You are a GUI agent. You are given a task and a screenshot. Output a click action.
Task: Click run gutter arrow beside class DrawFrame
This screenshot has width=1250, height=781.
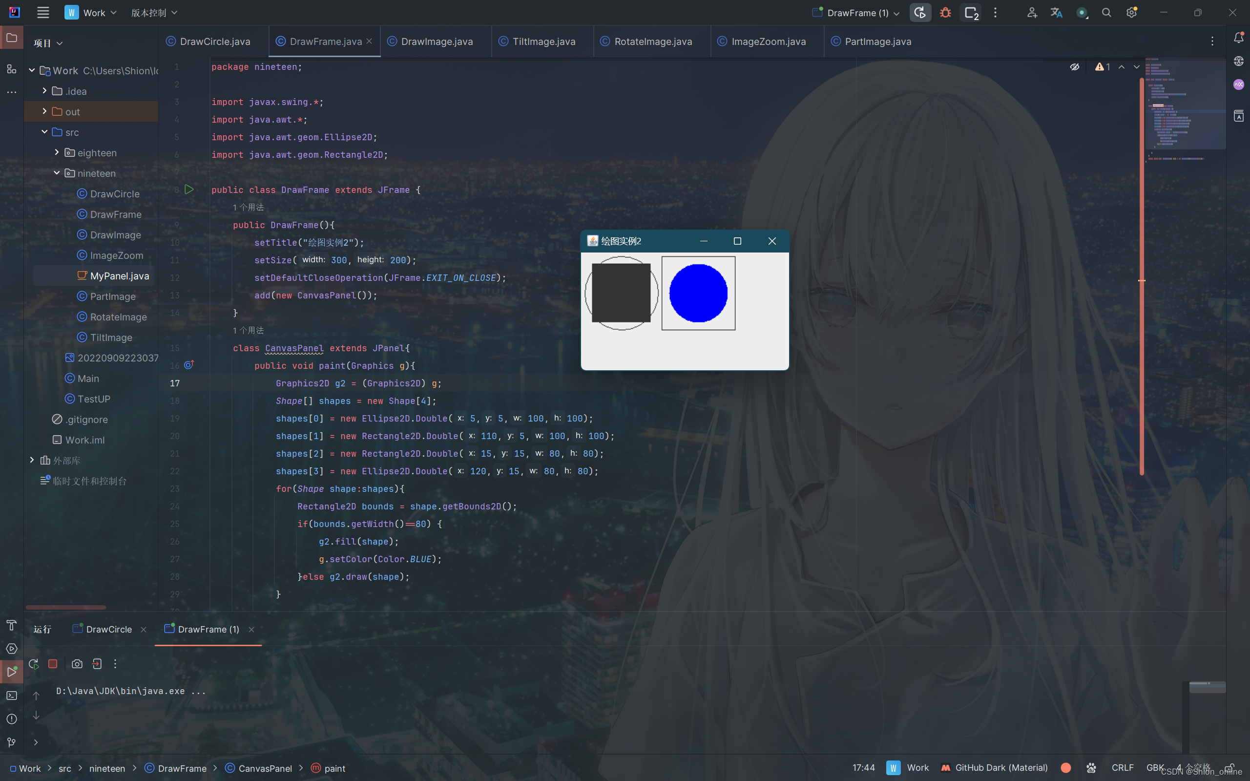(x=189, y=190)
